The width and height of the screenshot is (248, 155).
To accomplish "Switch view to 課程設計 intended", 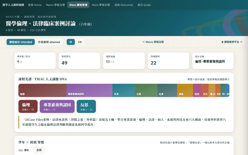I will point(21,42).
